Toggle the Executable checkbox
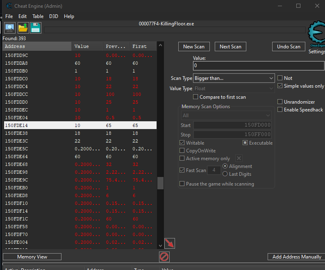This screenshot has height=270, width=325. pos(245,143)
